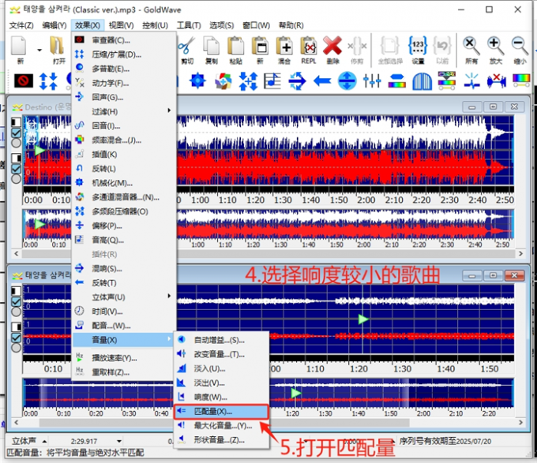Expand the 过滤(H) submenu
The image size is (537, 463).
coord(124,111)
